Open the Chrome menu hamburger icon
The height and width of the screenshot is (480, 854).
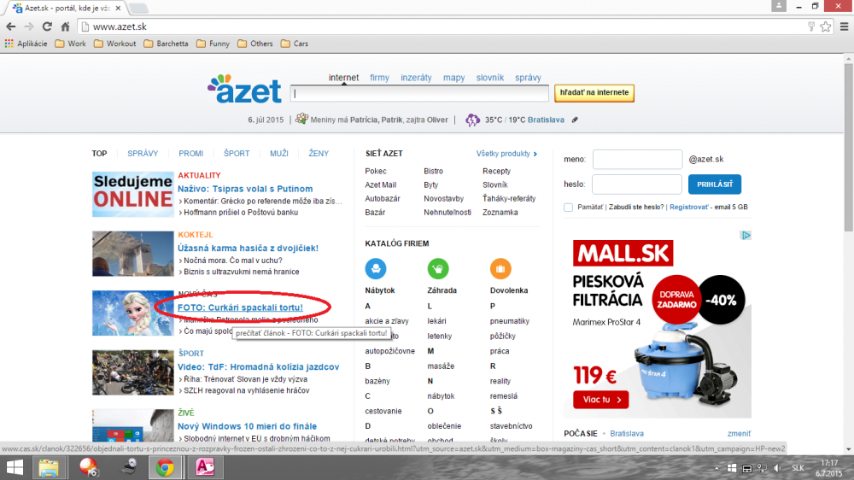tap(845, 26)
